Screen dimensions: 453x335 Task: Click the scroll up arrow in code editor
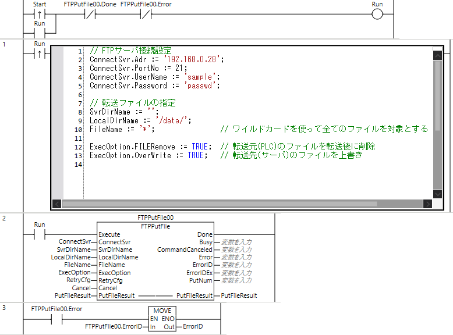coord(437,55)
